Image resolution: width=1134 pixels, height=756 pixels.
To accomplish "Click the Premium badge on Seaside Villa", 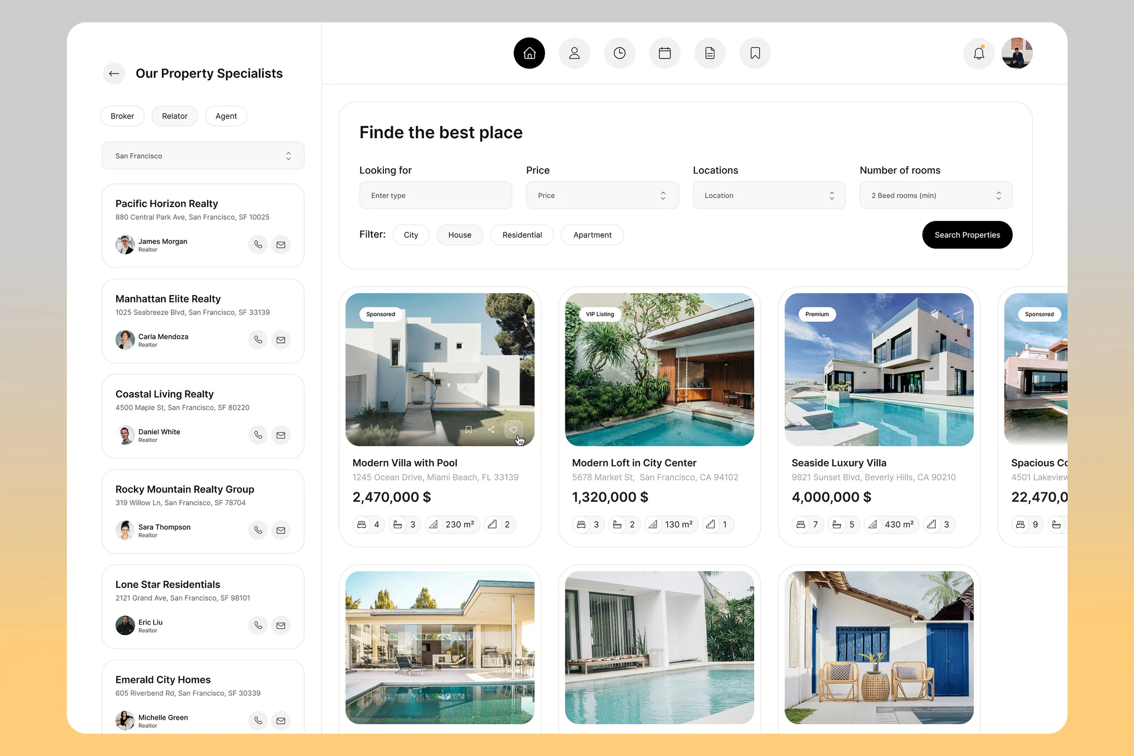I will (x=817, y=314).
